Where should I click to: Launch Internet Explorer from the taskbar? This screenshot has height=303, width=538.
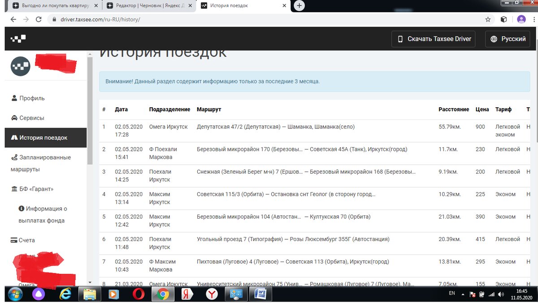point(66,294)
